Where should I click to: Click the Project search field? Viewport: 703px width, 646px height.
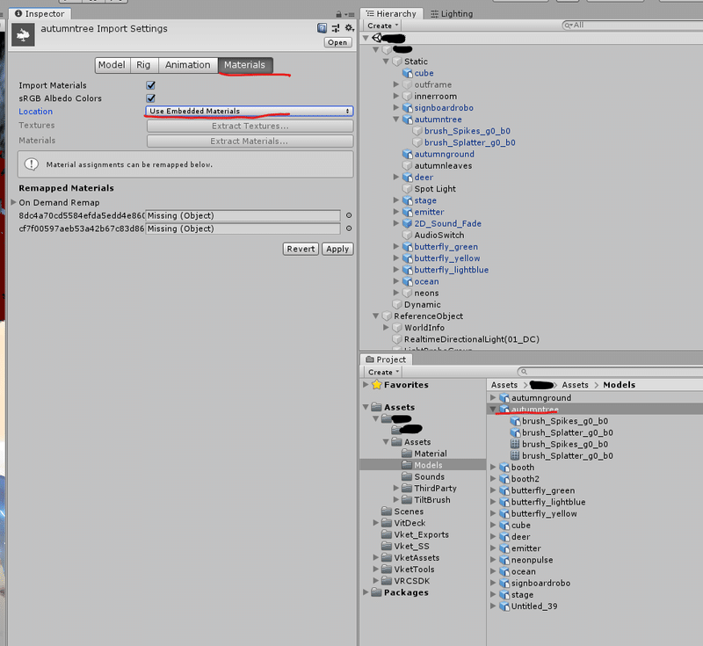point(610,372)
